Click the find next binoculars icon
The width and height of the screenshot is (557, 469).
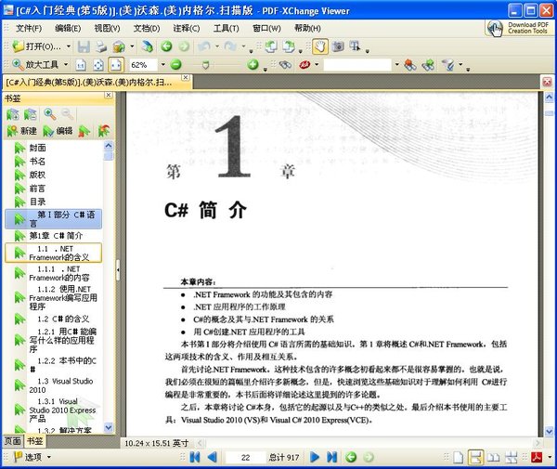[428, 65]
